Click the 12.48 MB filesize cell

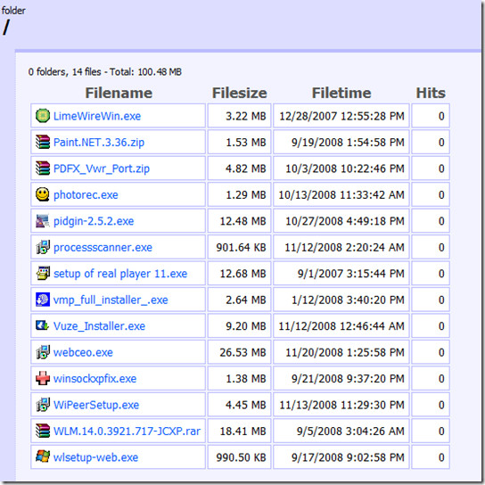click(x=240, y=221)
